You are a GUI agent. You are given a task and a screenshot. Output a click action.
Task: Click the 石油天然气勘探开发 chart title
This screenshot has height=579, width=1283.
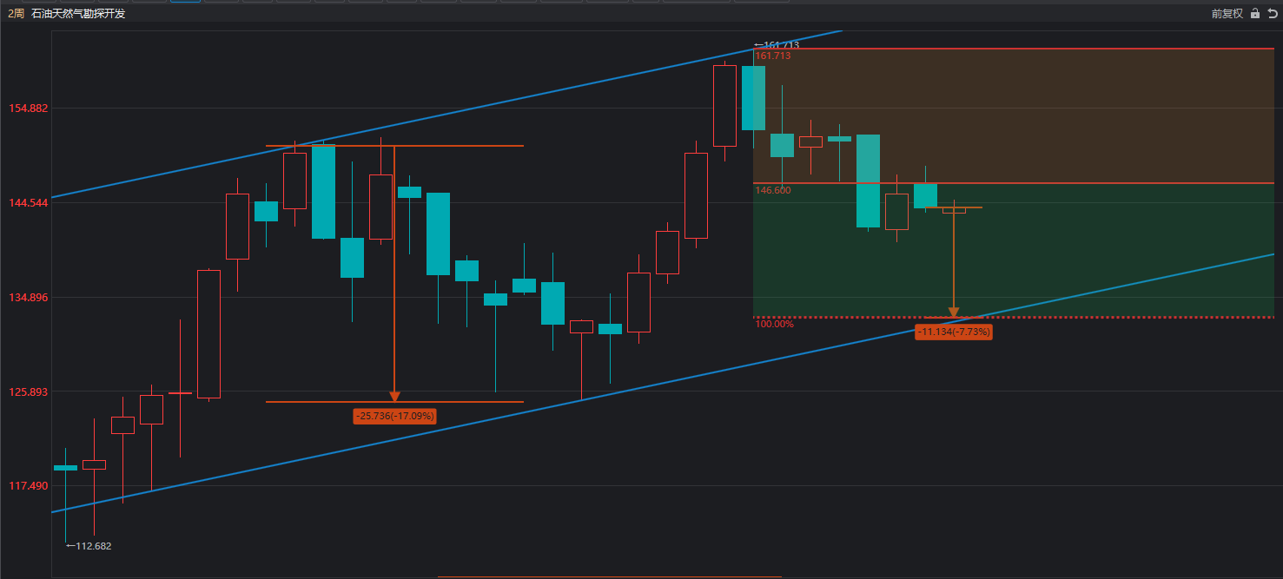78,14
